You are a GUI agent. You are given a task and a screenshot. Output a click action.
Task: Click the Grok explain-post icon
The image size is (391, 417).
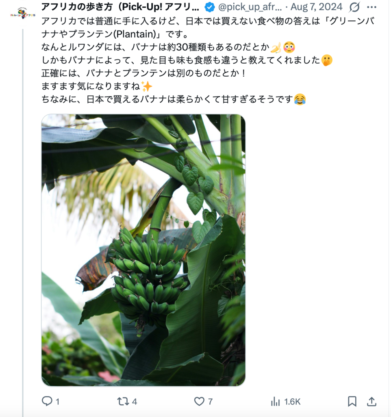tap(355, 7)
